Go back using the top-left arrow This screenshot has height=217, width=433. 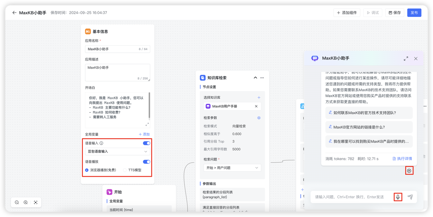click(14, 13)
